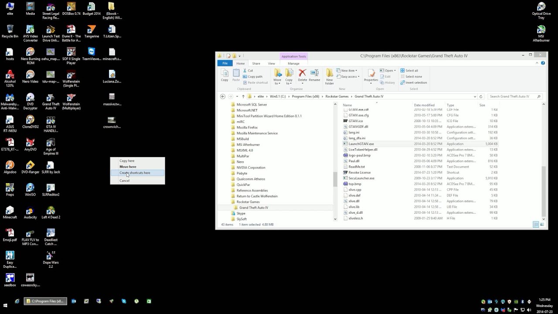
Task: Choose Copy here in the context menu
Action: coord(137,161)
